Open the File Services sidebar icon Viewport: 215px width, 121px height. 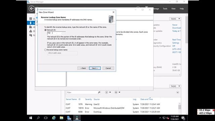(31, 35)
